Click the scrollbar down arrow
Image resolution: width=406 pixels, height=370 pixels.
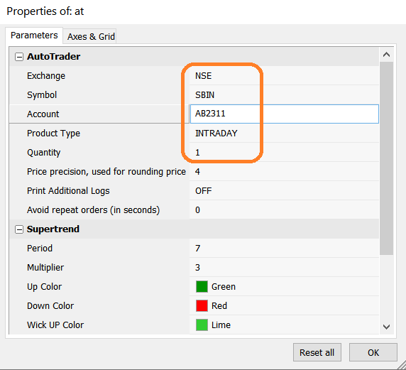386,327
